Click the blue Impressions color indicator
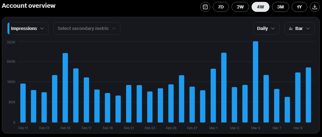322x137 pixels. click(x=8, y=28)
